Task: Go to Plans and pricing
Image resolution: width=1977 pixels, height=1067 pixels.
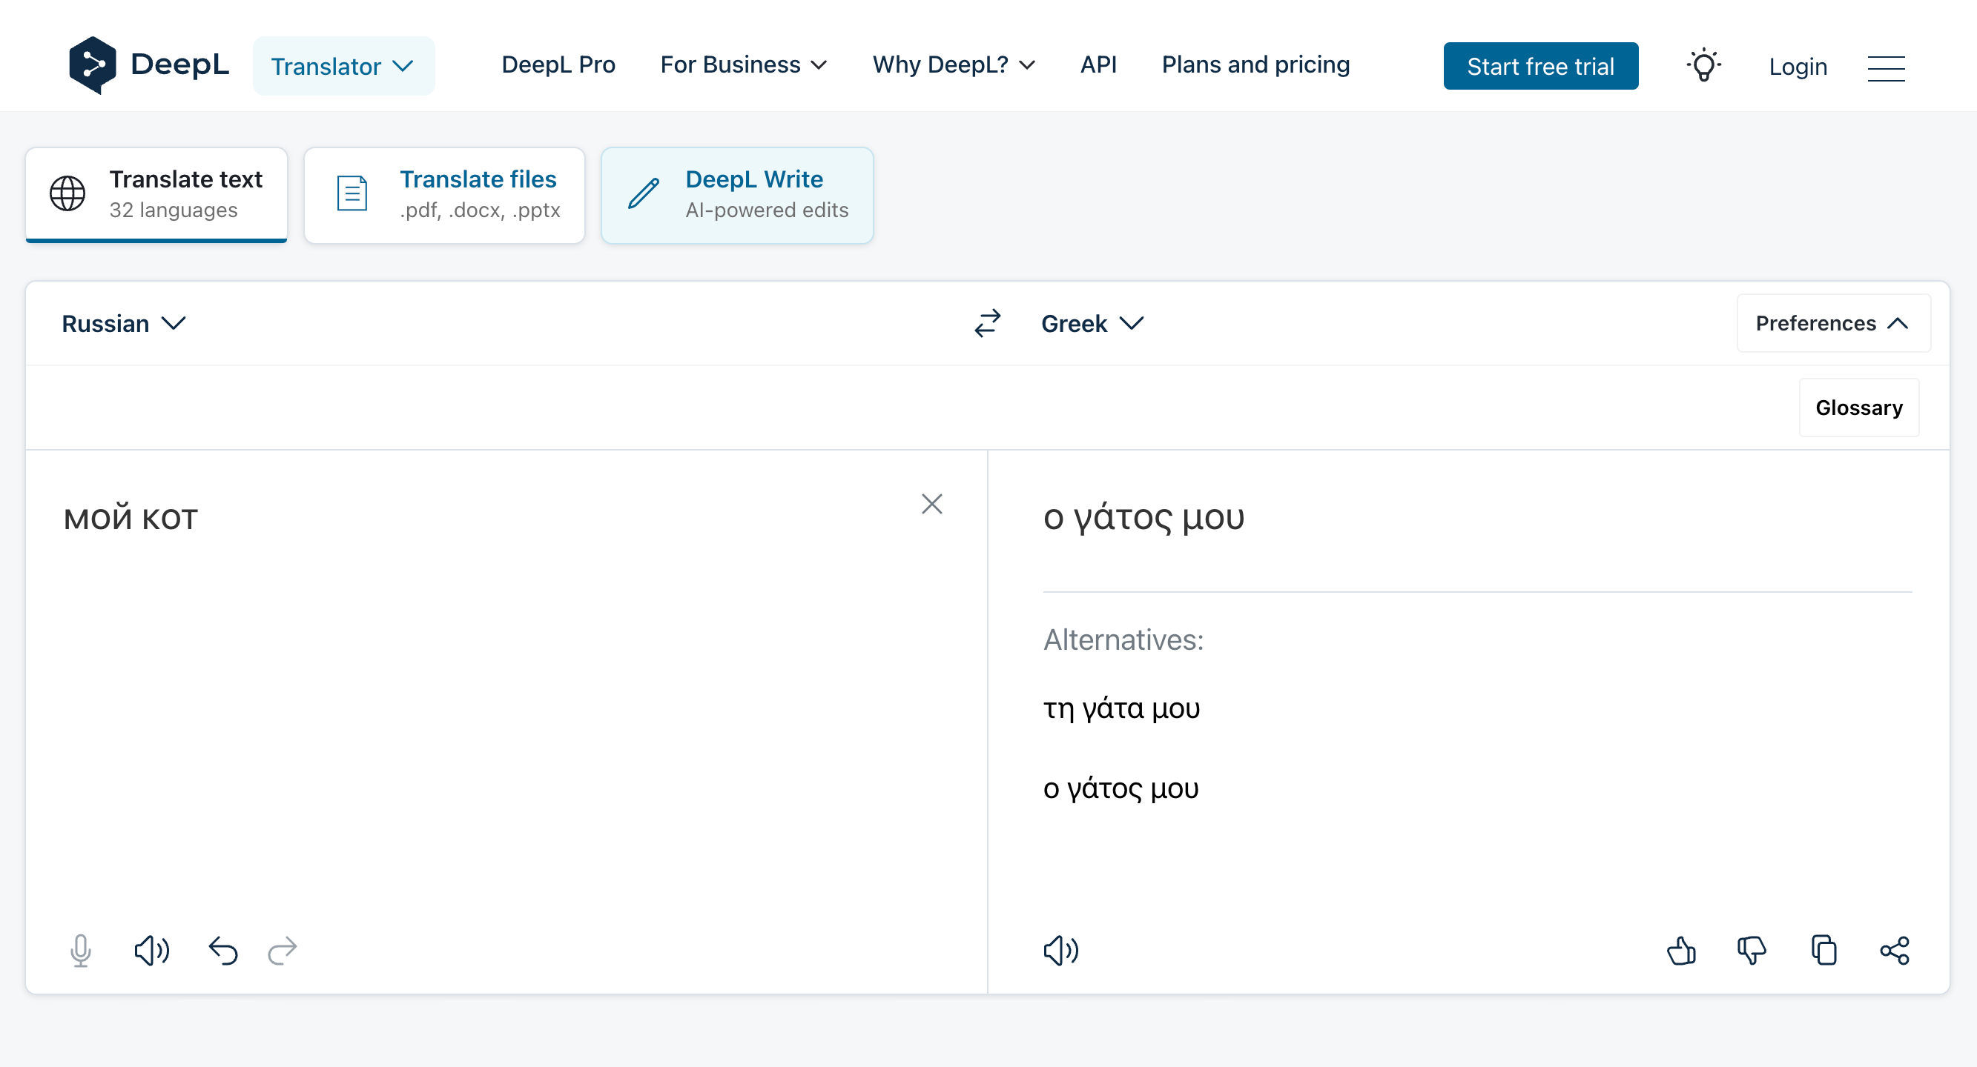Action: coord(1255,65)
